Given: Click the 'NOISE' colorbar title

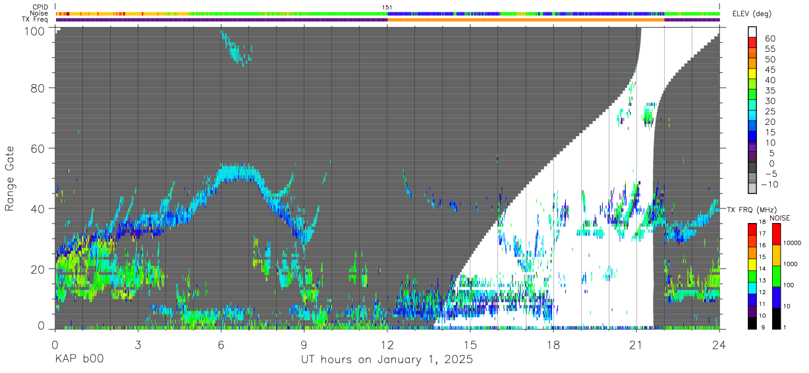Looking at the screenshot, I should point(780,218).
